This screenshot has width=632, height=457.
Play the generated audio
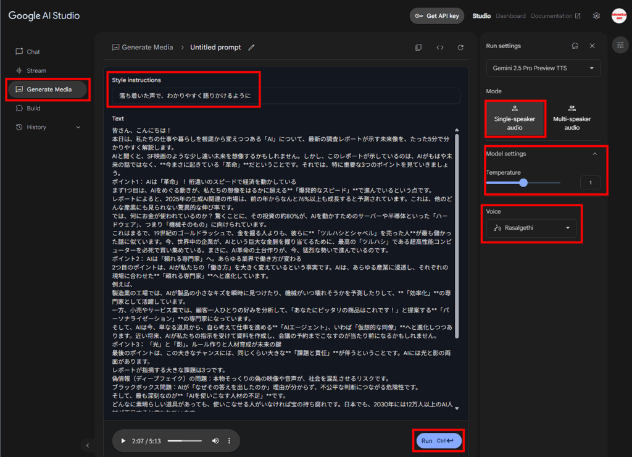point(123,440)
